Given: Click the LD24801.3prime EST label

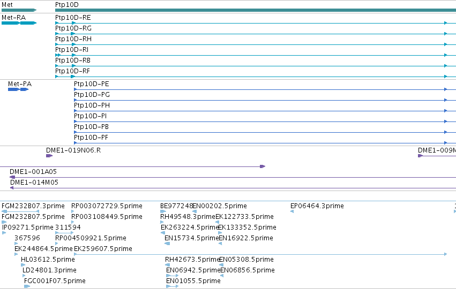Looking at the screenshot, I should [x=49, y=270].
